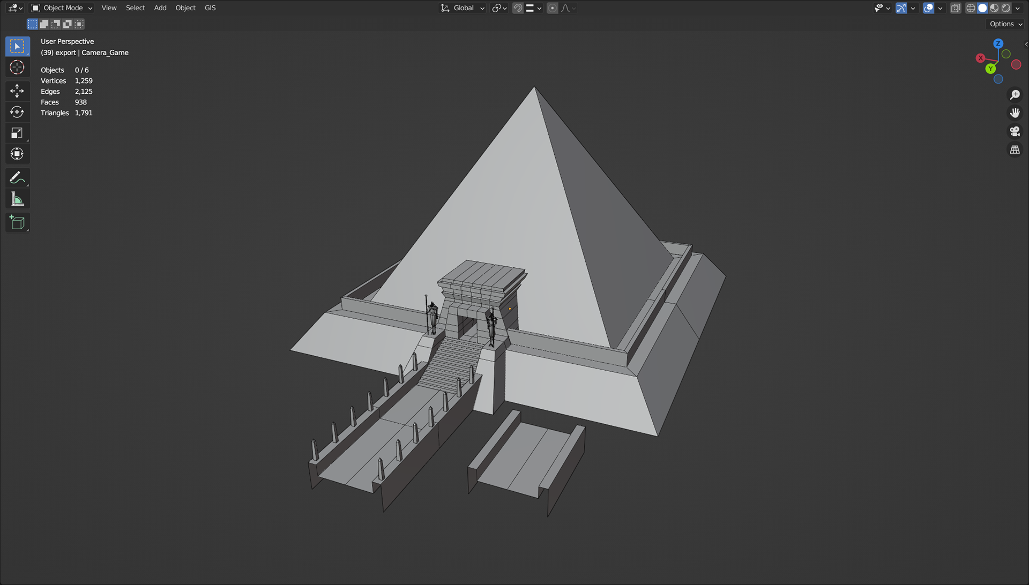Disable viewport overlays toggle
The height and width of the screenshot is (585, 1029).
pos(929,8)
